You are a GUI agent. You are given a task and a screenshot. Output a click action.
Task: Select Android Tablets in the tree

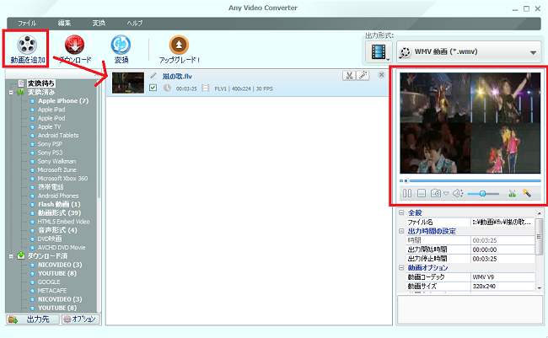point(58,135)
